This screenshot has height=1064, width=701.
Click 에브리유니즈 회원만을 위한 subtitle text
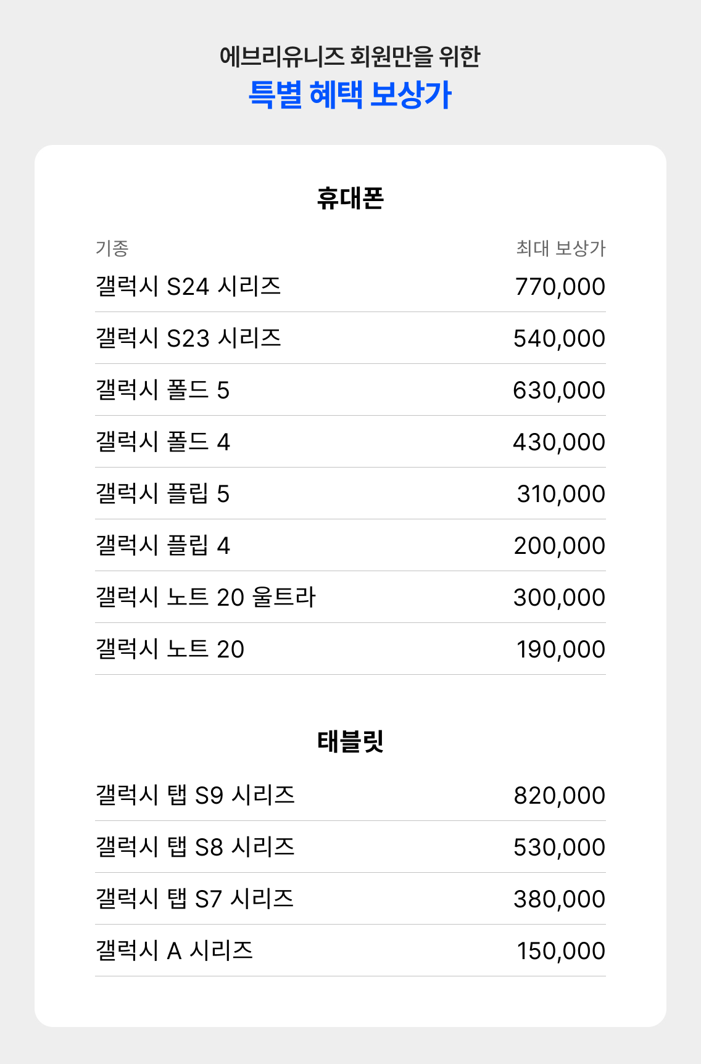[350, 56]
